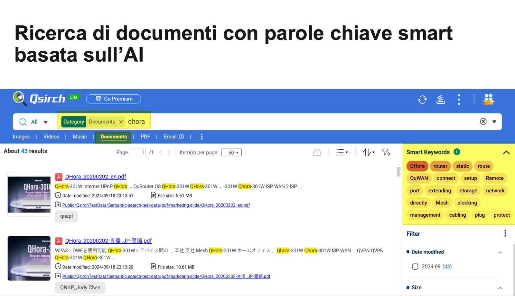The image size is (515, 296).
Task: Click the Qsirch magnifier logo
Action: pyautogui.click(x=20, y=99)
